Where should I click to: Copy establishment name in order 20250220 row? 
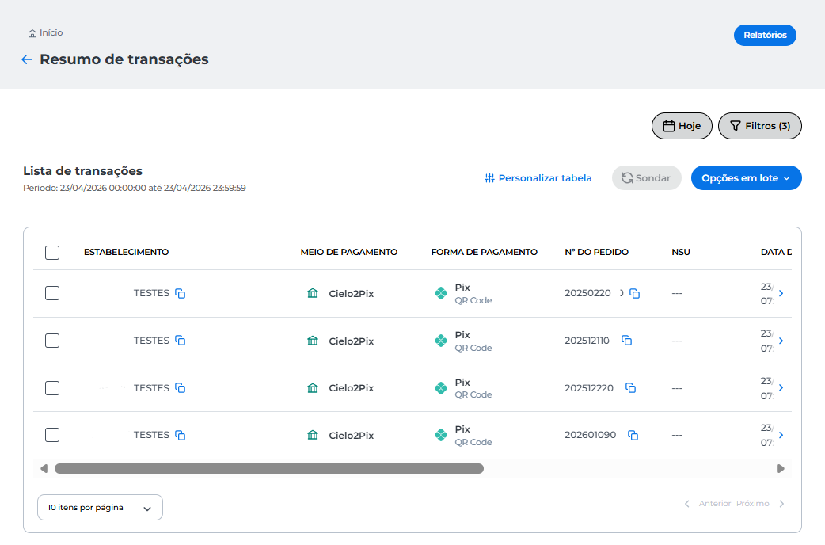180,293
